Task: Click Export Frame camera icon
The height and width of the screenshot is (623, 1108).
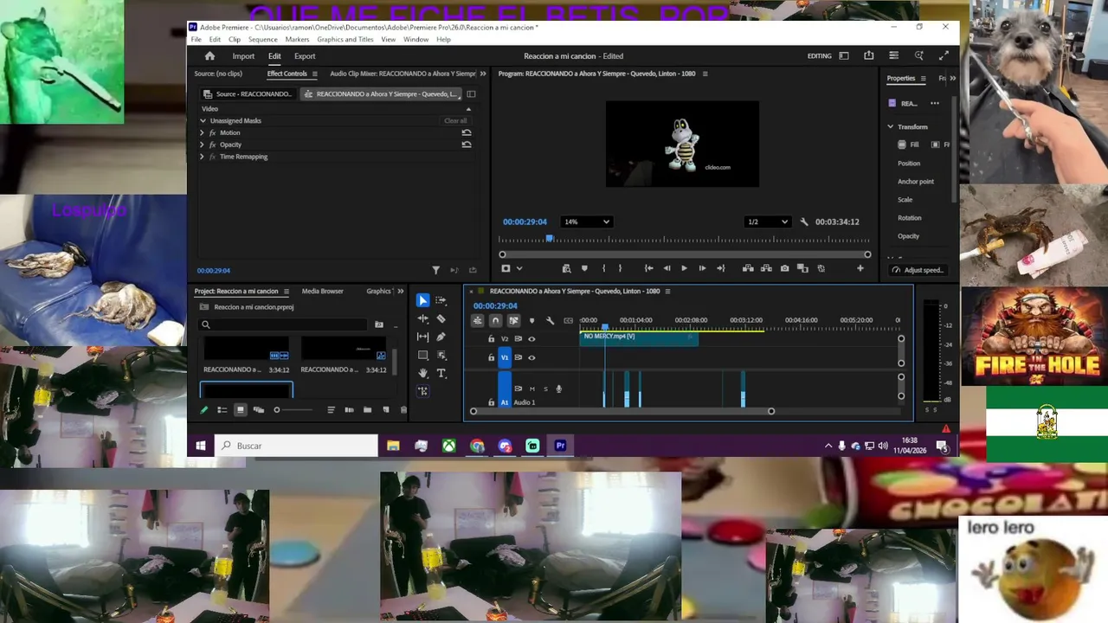Action: pos(784,268)
